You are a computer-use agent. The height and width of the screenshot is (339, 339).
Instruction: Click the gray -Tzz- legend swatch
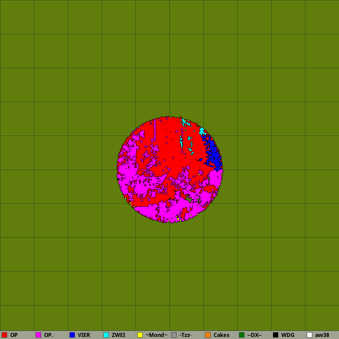click(174, 335)
